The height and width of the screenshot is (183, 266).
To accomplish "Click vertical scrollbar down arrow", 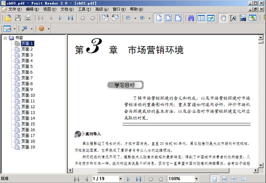I will click(261, 165).
